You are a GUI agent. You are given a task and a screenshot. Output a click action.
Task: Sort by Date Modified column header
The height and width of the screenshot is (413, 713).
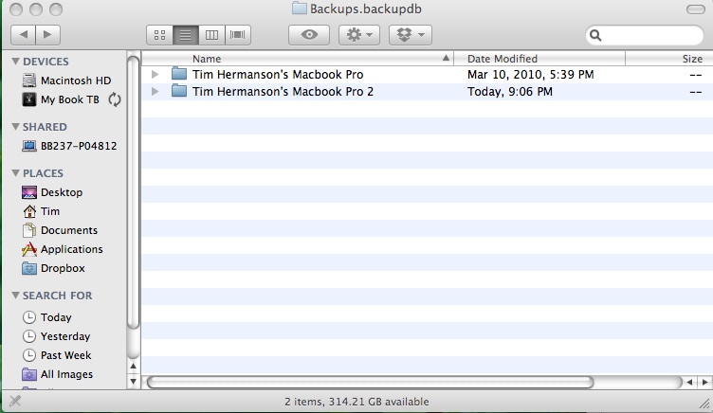pyautogui.click(x=539, y=59)
